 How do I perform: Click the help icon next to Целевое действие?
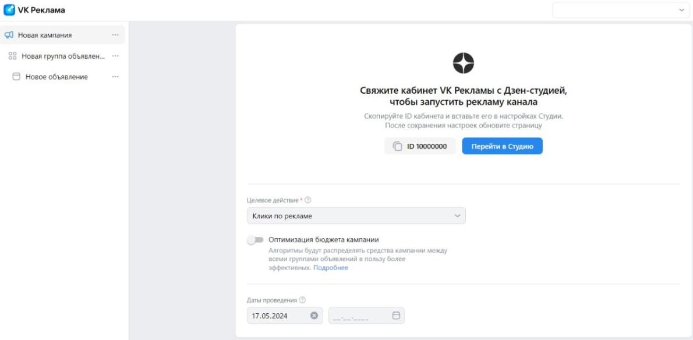tap(308, 200)
